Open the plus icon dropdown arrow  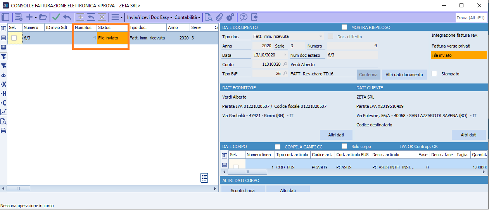coord(36,17)
